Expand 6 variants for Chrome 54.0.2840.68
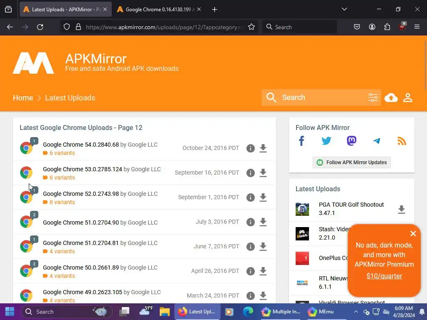Viewport: 427px width, 320px height. [x=59, y=153]
